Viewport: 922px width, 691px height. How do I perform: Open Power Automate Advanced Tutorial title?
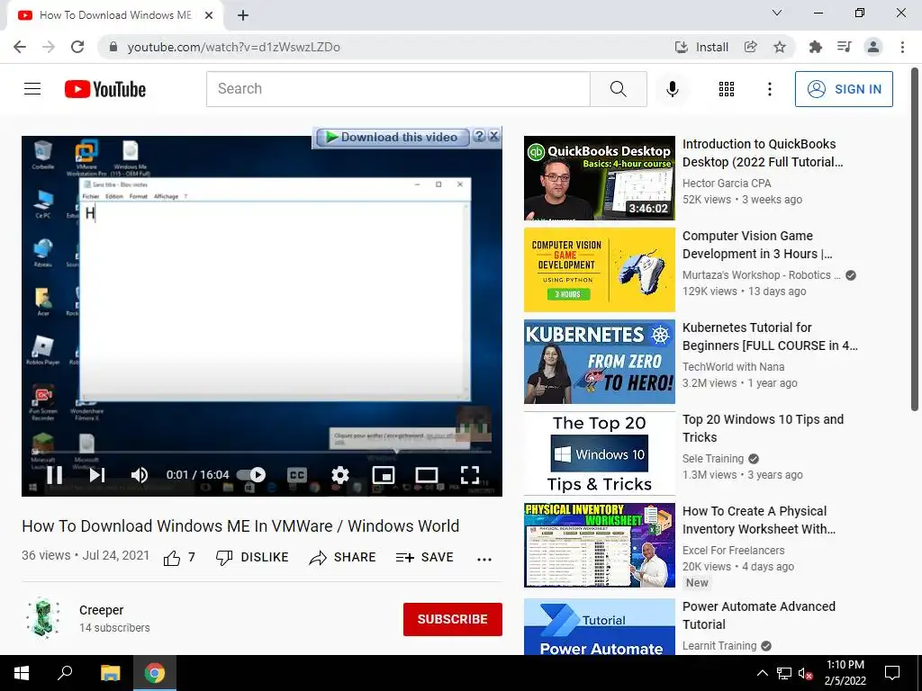[x=758, y=615]
